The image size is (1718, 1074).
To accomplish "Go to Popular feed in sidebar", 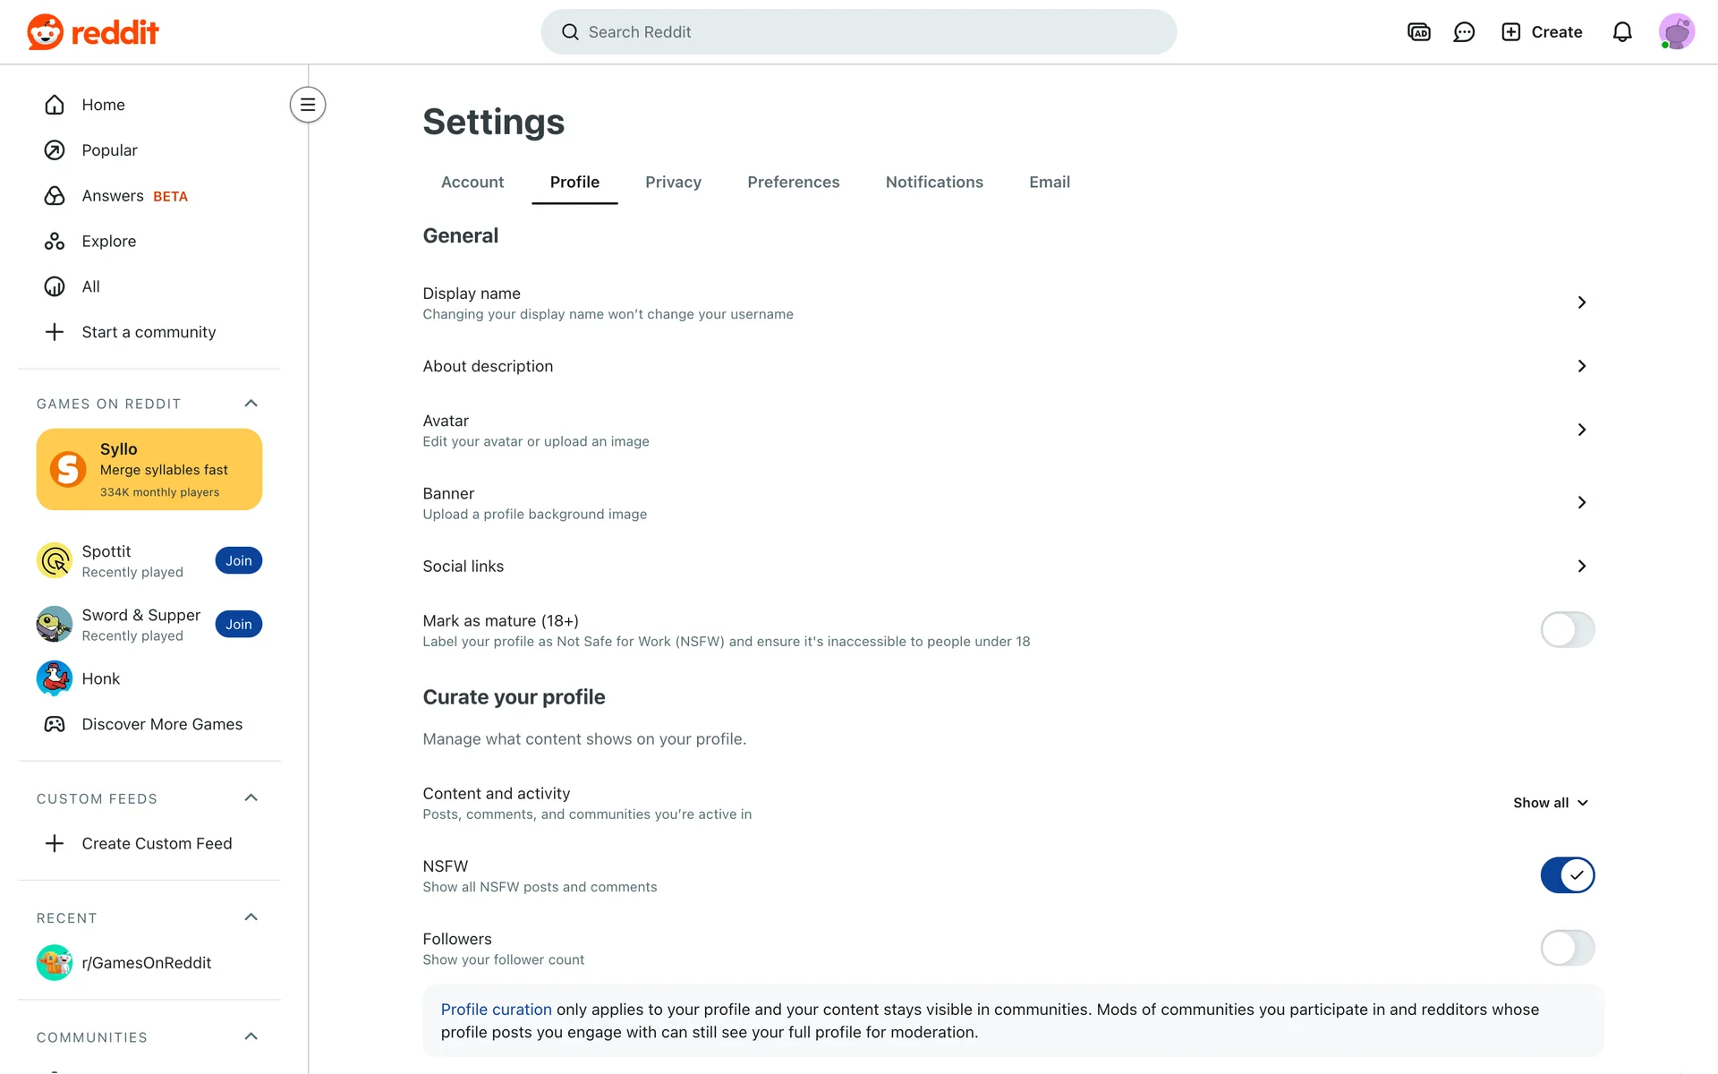I will click(x=109, y=150).
